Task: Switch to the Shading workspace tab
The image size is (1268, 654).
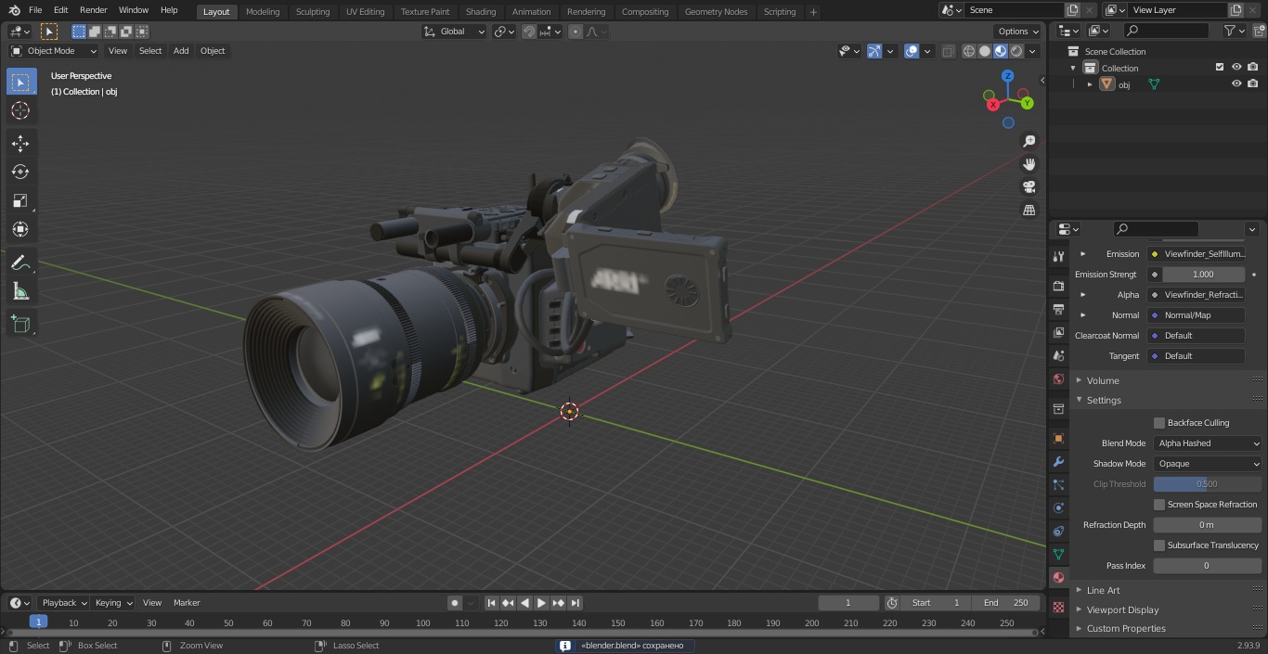Action: tap(481, 11)
